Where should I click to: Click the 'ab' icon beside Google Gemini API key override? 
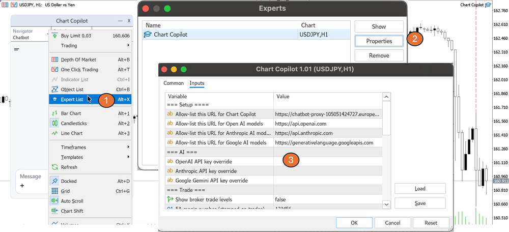click(170, 181)
